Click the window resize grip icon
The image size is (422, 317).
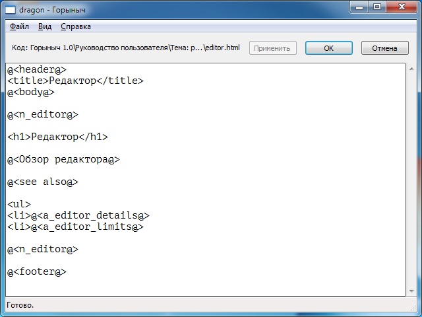pos(413,308)
